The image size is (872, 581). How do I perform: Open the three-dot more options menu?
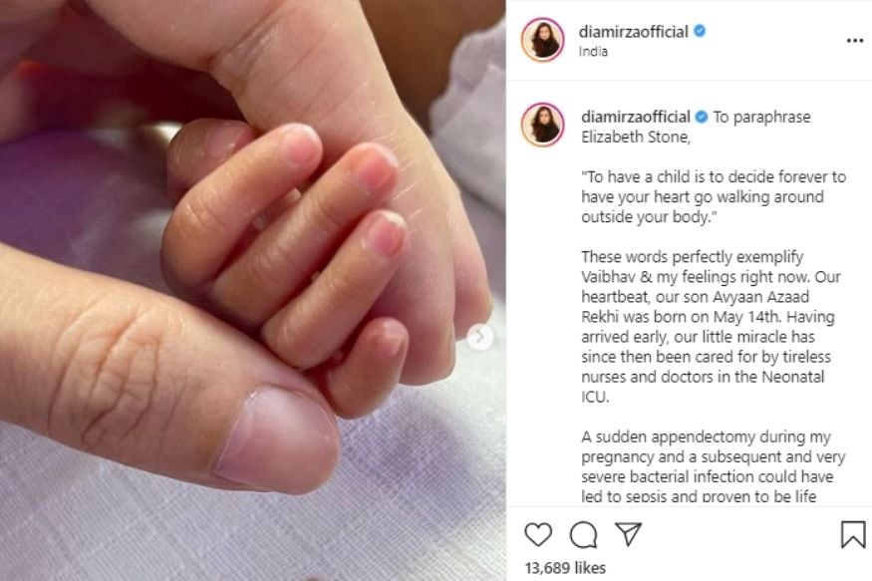(854, 41)
